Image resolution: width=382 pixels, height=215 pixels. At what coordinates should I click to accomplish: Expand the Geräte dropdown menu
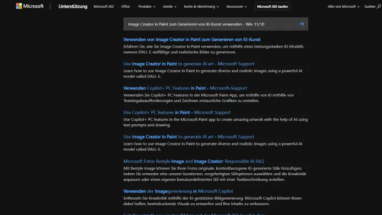tap(170, 7)
